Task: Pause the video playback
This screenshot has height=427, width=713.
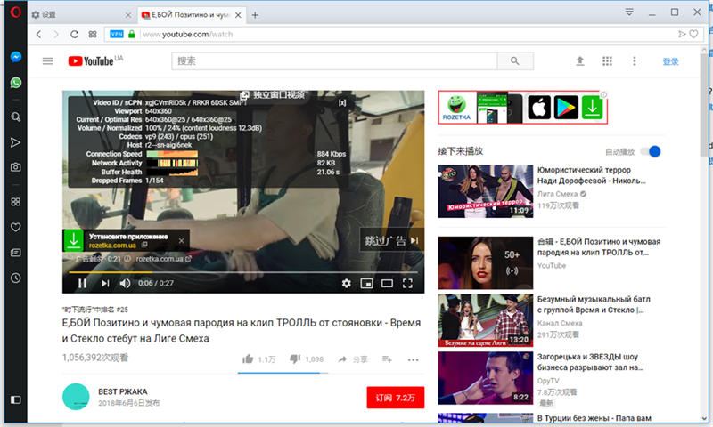Action: point(82,283)
